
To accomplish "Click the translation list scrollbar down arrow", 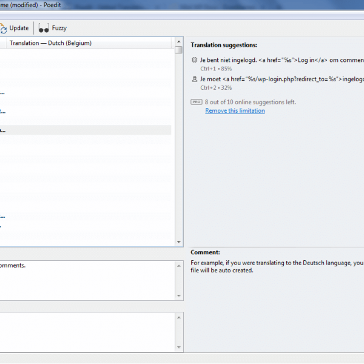I will [178, 241].
